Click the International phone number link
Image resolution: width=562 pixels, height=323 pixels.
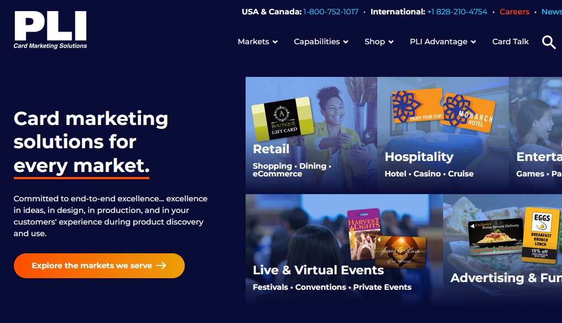click(x=457, y=12)
